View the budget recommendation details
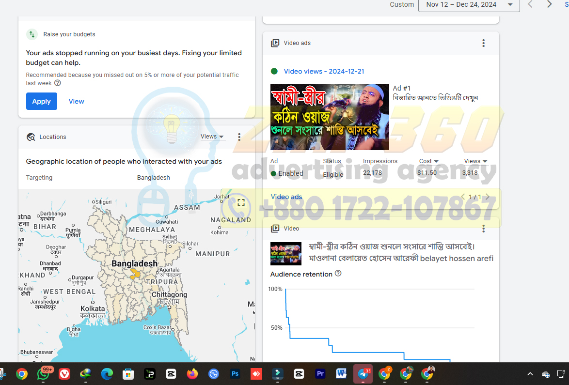Image resolution: width=569 pixels, height=385 pixels. [76, 102]
